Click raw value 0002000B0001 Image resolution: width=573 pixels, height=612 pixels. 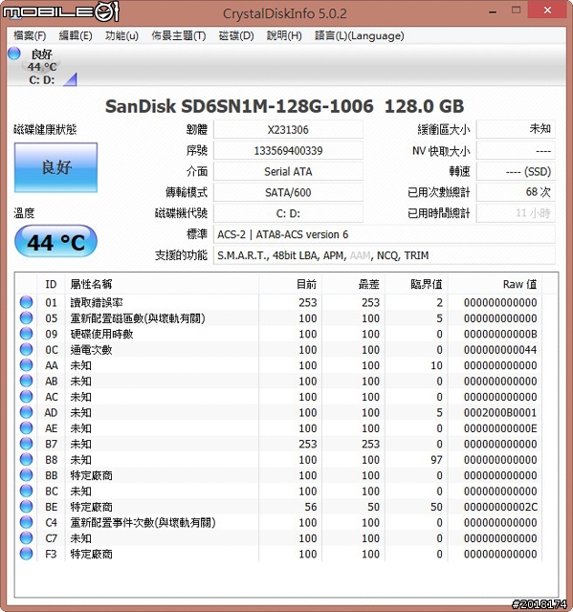[500, 412]
